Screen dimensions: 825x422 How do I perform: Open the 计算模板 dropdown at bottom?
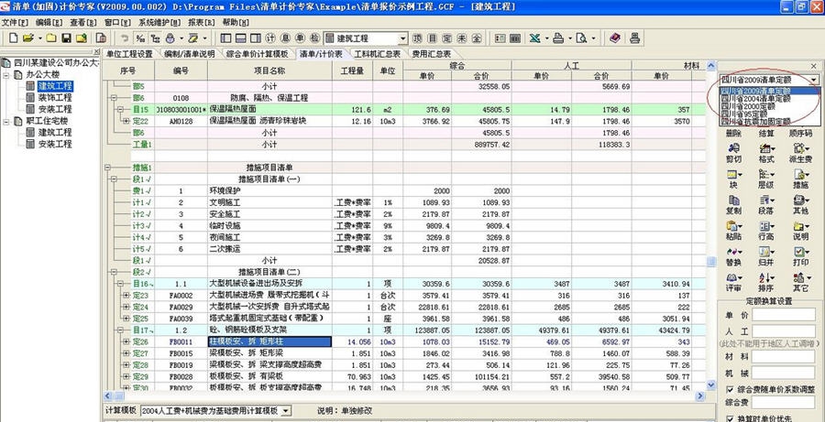[x=287, y=411]
